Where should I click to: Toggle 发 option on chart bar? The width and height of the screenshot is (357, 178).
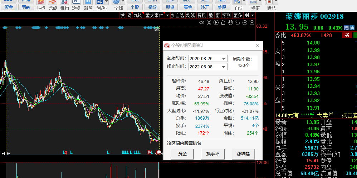coord(122,15)
